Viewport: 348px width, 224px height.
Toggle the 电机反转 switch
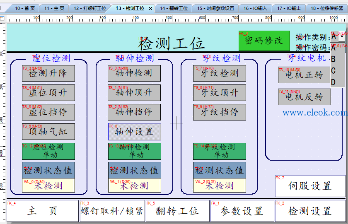(304, 97)
